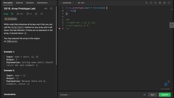Click problem title '2619. Array Prototype Last'

point(20,8)
